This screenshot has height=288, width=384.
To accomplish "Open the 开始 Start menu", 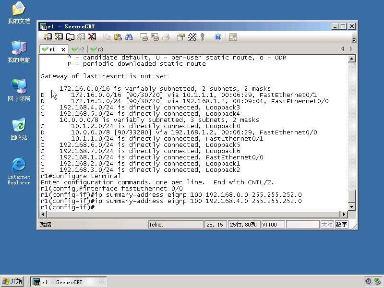I will tap(12, 281).
